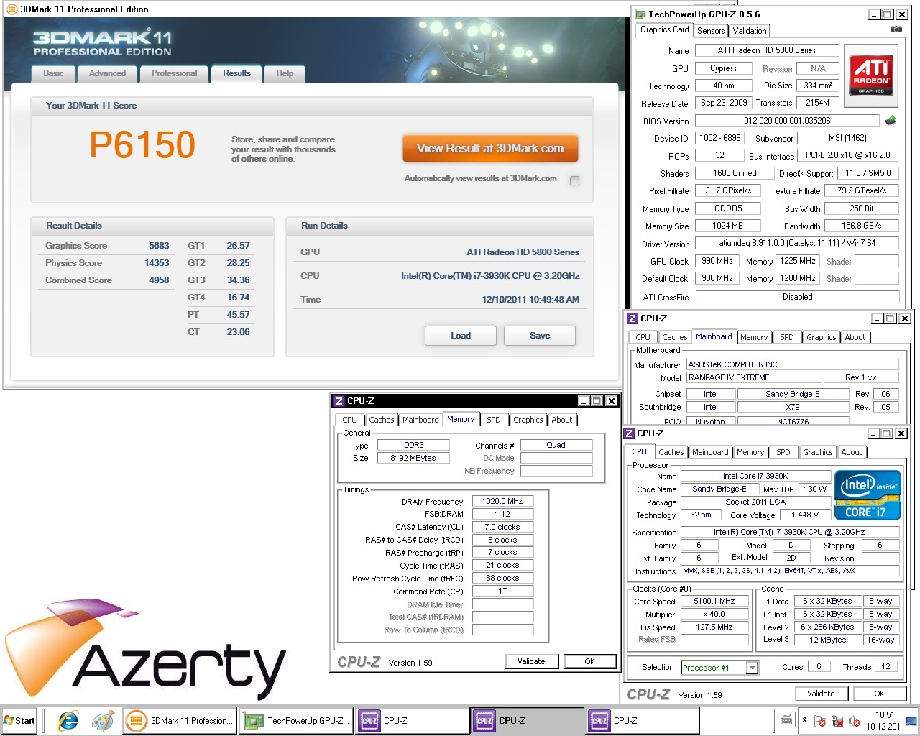Image resolution: width=920 pixels, height=736 pixels.
Task: Click the DRAM Frequency value 1020.0 MHz
Action: pos(502,501)
